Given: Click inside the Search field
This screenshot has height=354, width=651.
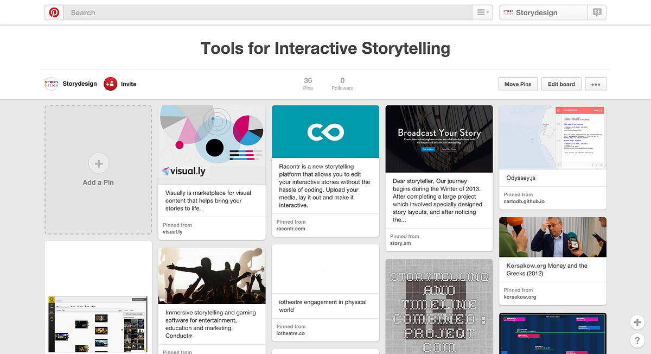Looking at the screenshot, I should 217,12.
